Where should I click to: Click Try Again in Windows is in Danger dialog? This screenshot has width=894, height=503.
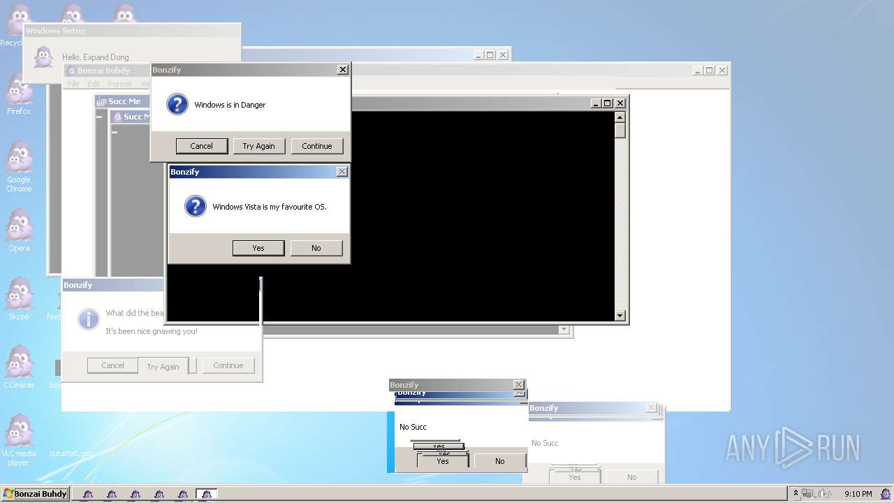(258, 146)
